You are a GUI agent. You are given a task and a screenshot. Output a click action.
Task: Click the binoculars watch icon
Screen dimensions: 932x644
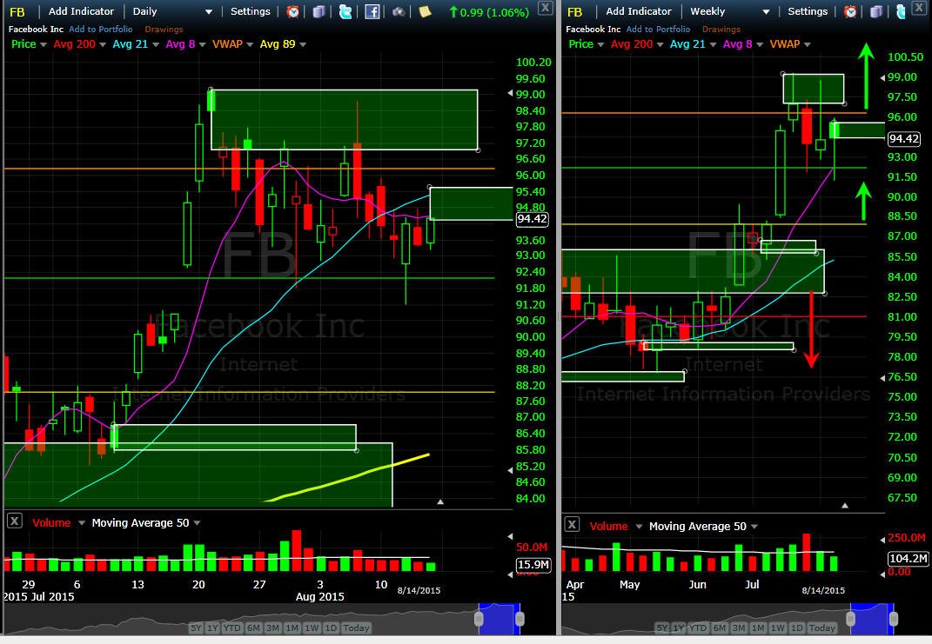(399, 11)
